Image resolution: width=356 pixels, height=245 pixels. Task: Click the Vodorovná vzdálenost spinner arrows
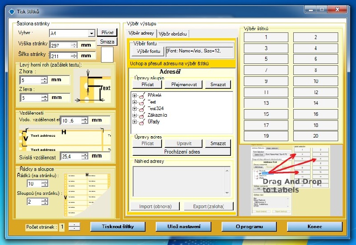85,120
